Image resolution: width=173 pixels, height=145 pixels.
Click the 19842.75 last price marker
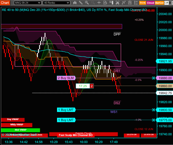point(164,93)
